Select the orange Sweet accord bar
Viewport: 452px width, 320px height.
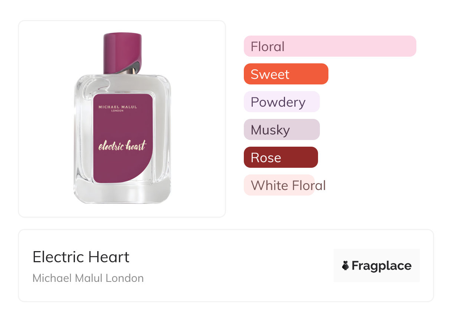(286, 74)
